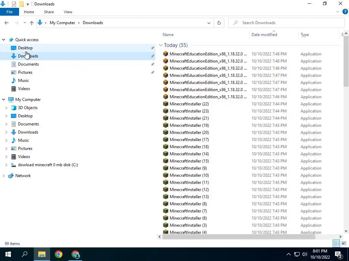Click the Properties quick access toolbar icon

[x=14, y=4]
